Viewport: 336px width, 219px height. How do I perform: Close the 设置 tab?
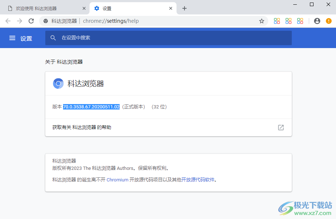pos(171,8)
